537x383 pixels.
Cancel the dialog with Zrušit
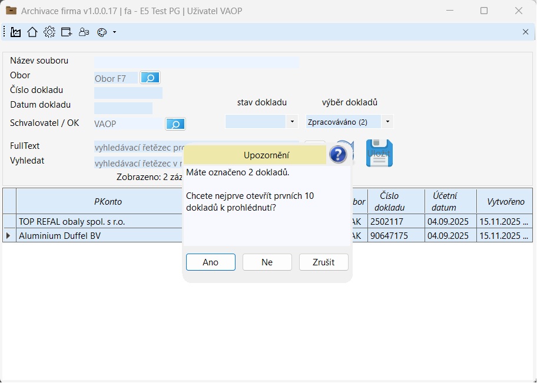click(x=324, y=262)
